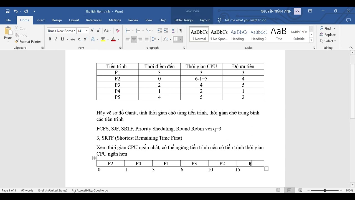Apply the No Spacing style
355x200 pixels.
tap(219, 34)
